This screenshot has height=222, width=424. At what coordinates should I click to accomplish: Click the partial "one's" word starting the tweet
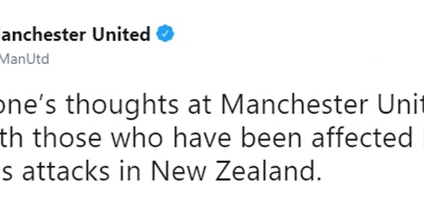point(28,105)
